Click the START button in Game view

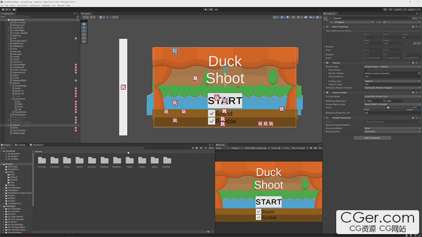click(269, 202)
